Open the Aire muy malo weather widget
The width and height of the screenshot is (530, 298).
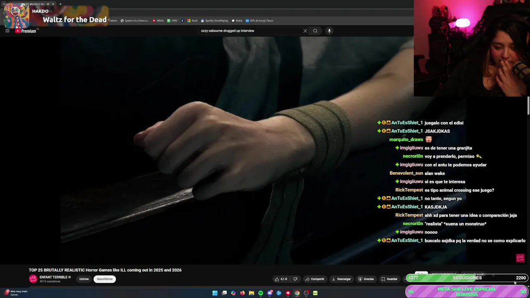(x=16, y=293)
